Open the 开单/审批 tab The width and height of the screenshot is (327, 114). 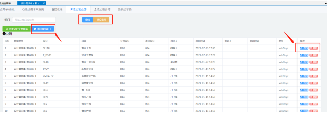point(7,10)
